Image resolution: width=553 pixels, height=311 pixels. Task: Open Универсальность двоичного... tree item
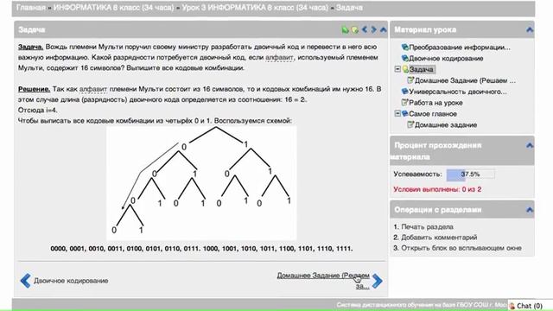tap(458, 92)
